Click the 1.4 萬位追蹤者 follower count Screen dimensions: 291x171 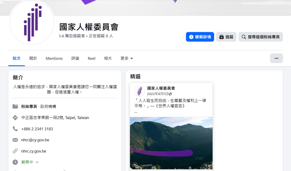click(x=72, y=36)
